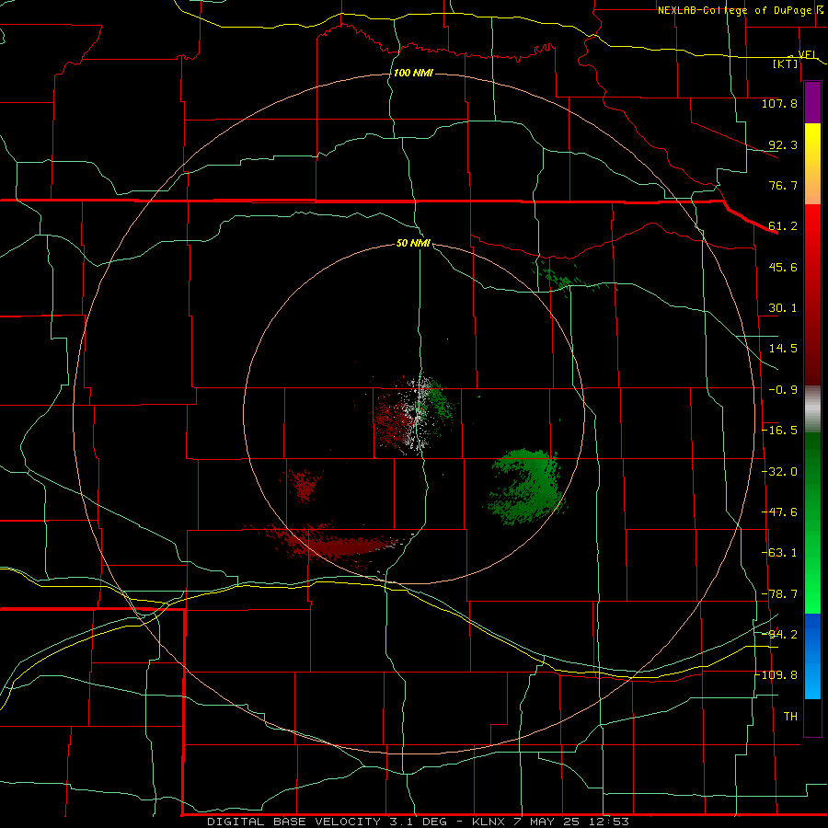
Task: Click the 61.2 scale value
Action: pos(783,226)
